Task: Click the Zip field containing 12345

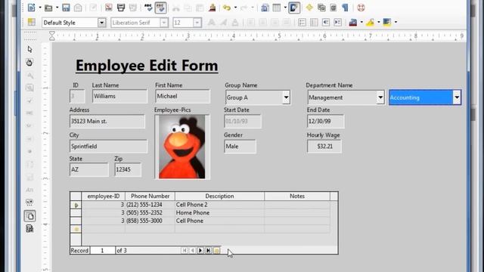Action: click(128, 169)
